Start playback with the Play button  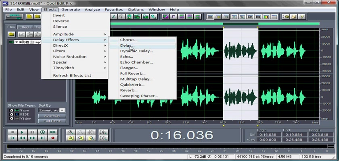tap(23, 132)
